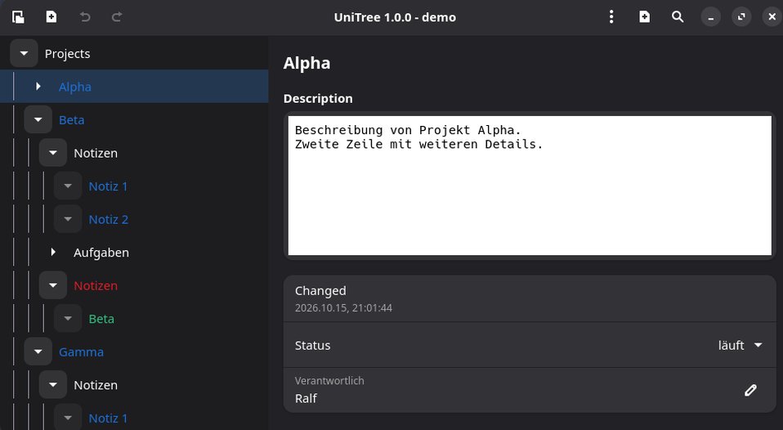Close the UniTree window
The image size is (783, 430).
pyautogui.click(x=772, y=17)
